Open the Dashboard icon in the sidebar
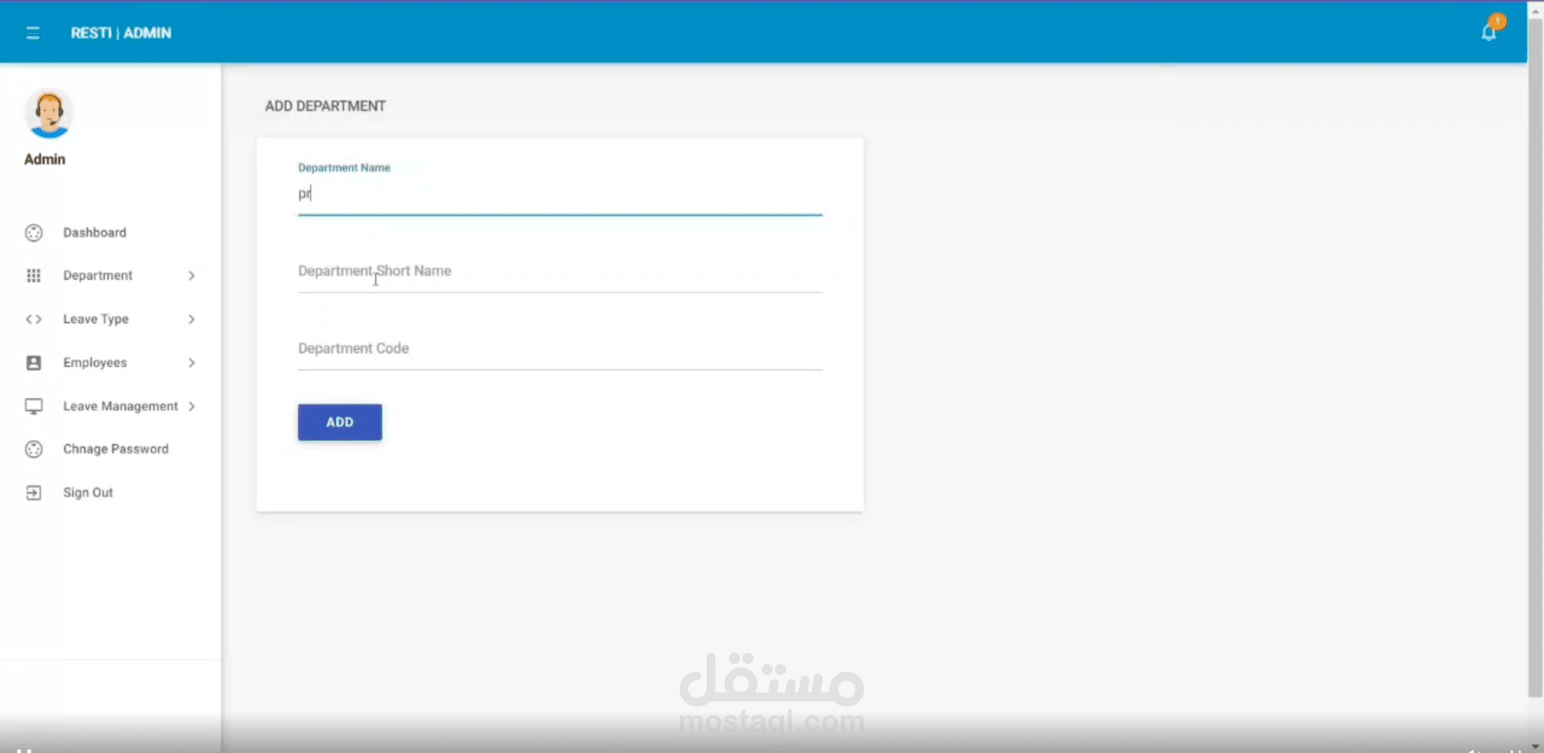This screenshot has height=753, width=1544. pyautogui.click(x=33, y=232)
